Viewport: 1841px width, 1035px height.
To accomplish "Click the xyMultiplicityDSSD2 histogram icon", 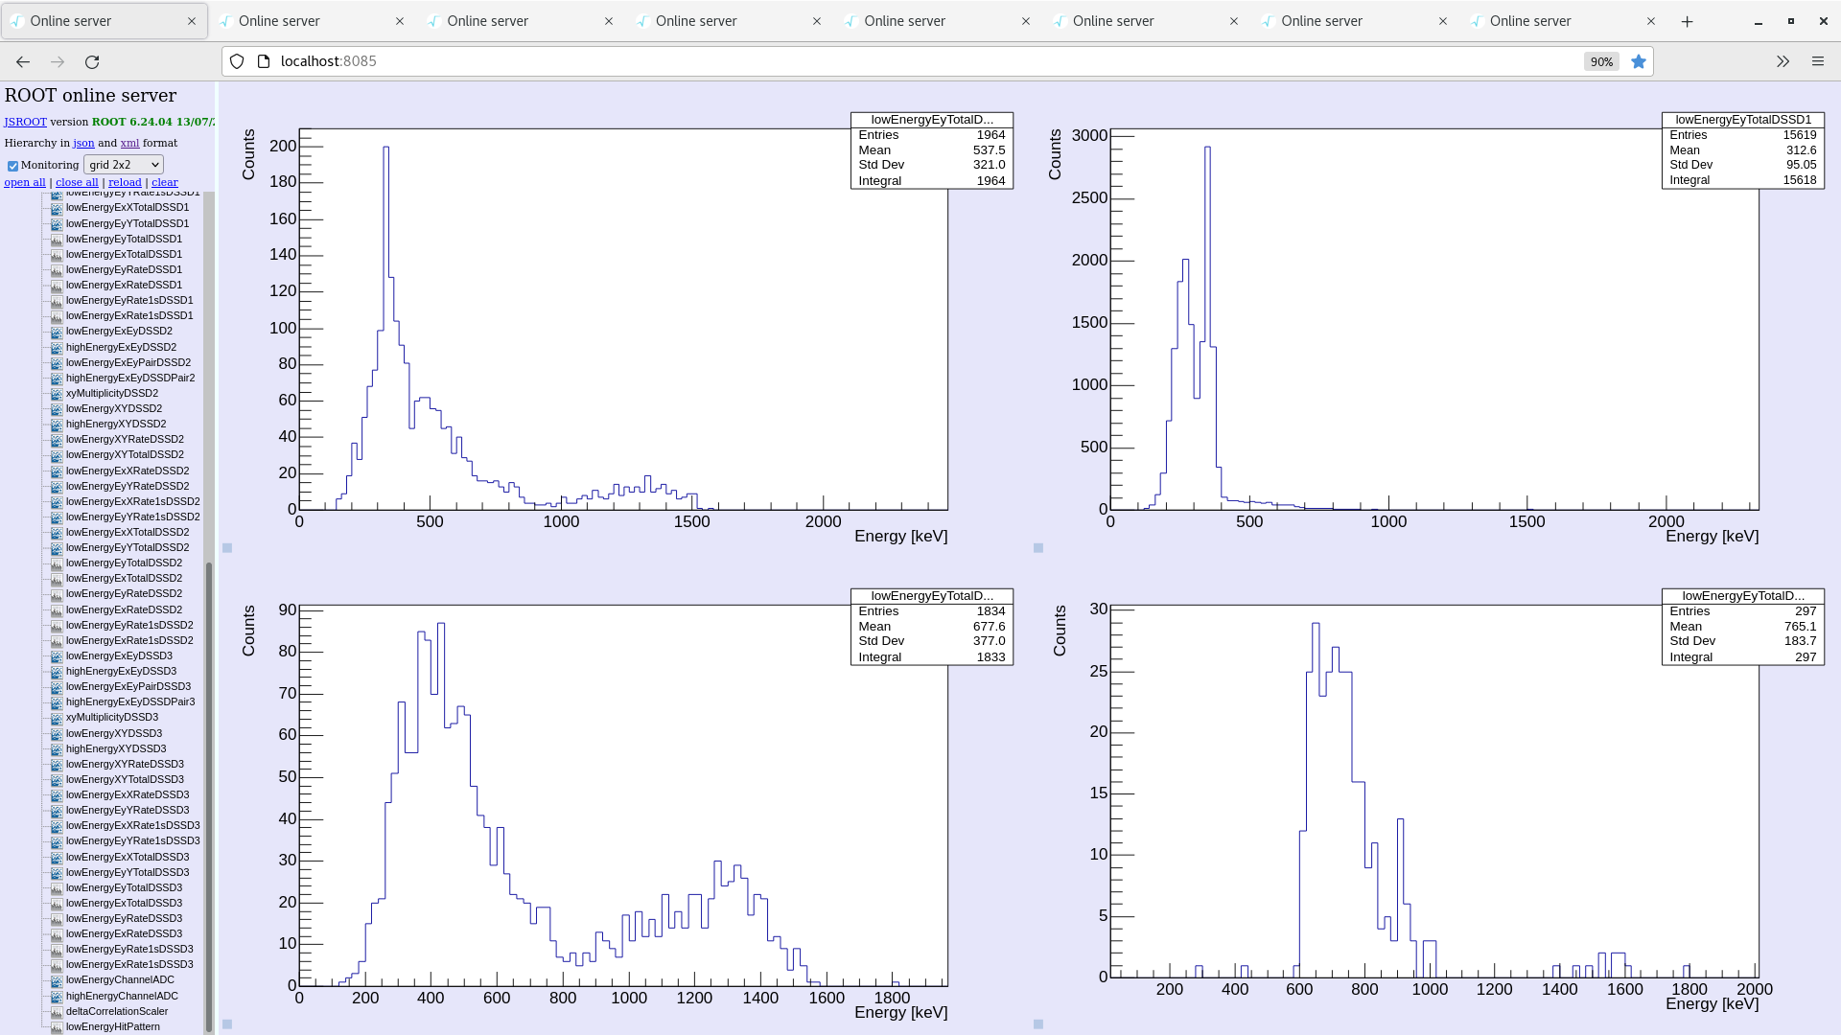I will [x=57, y=393].
